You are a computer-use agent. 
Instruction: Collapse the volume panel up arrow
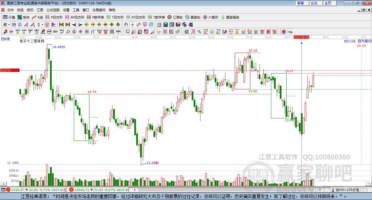(3, 184)
